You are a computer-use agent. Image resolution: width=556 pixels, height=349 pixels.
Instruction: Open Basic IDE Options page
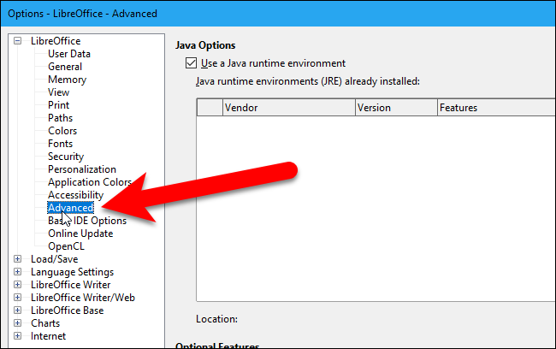tap(87, 221)
